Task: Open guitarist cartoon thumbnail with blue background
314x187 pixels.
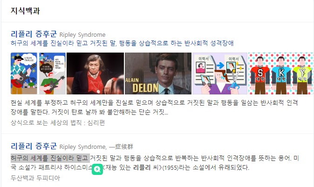Action: tap(24, 73)
